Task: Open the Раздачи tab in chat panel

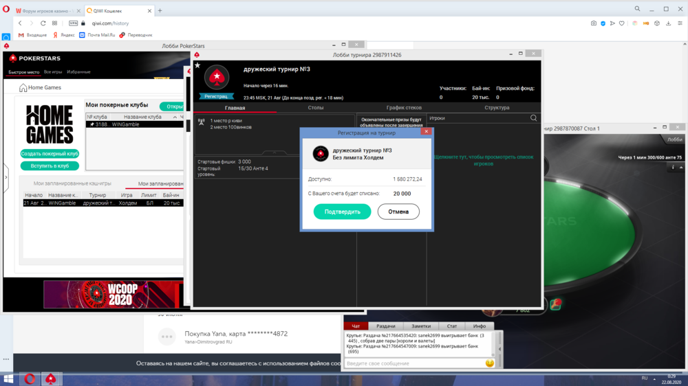Action: coord(385,326)
